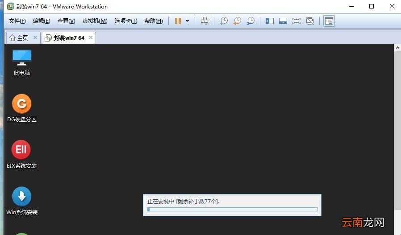Take a snapshot of the virtual machine
The image size is (401, 235).
pos(224,21)
